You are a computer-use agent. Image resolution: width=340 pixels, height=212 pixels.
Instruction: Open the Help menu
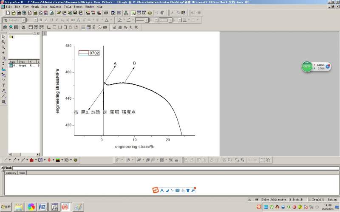99,7
